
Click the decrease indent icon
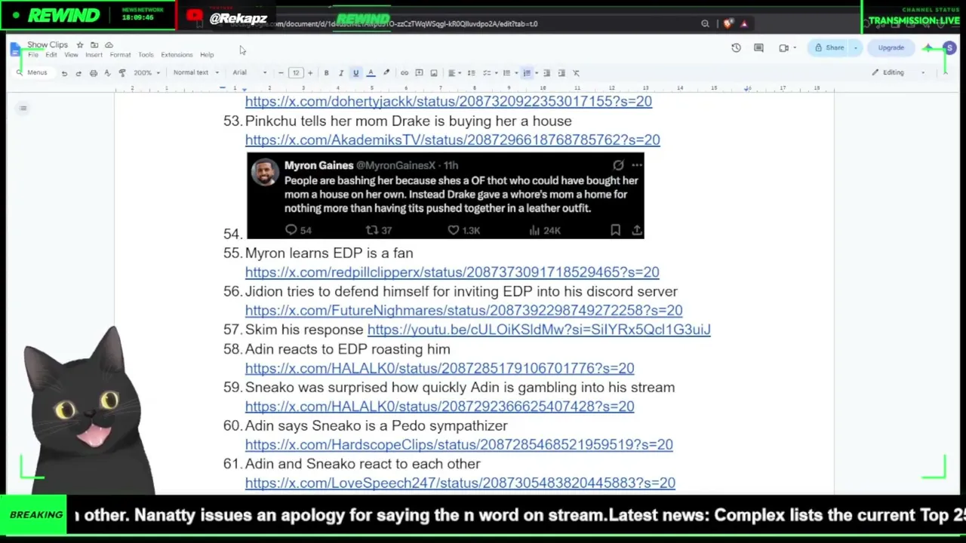(547, 73)
